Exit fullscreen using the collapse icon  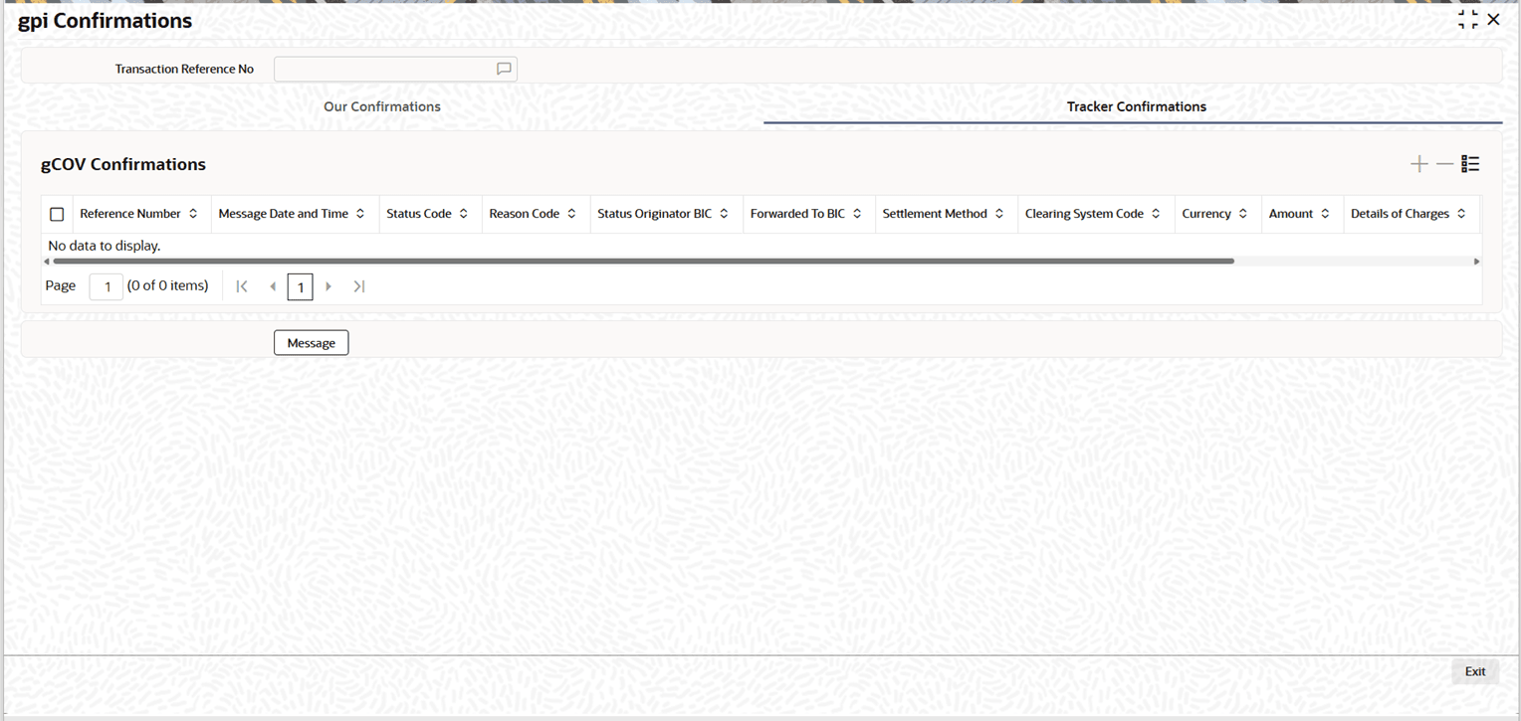click(x=1467, y=20)
